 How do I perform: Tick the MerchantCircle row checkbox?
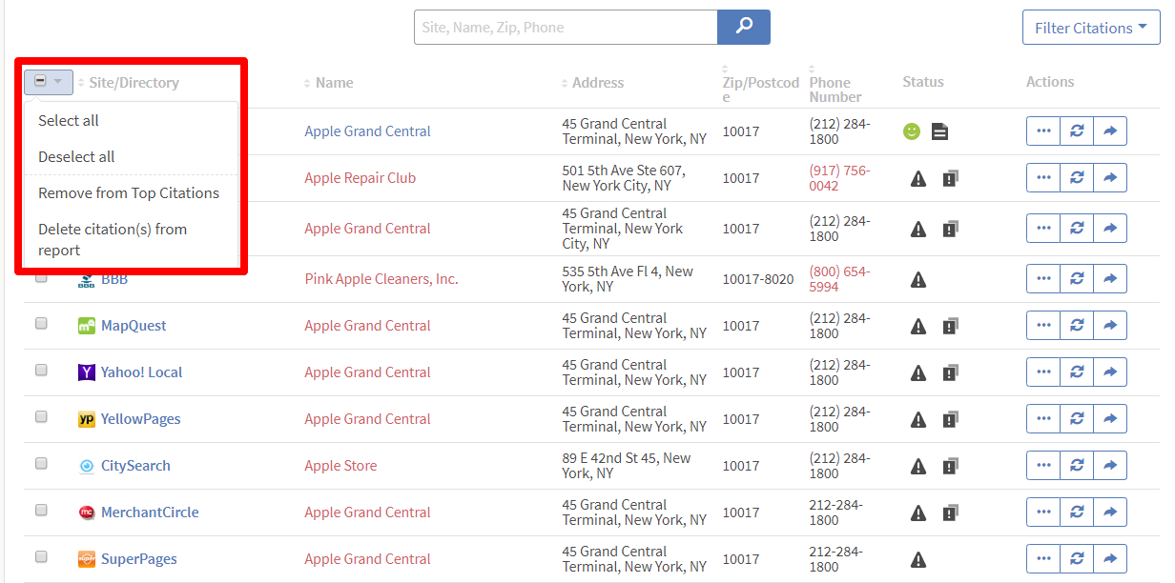click(41, 511)
